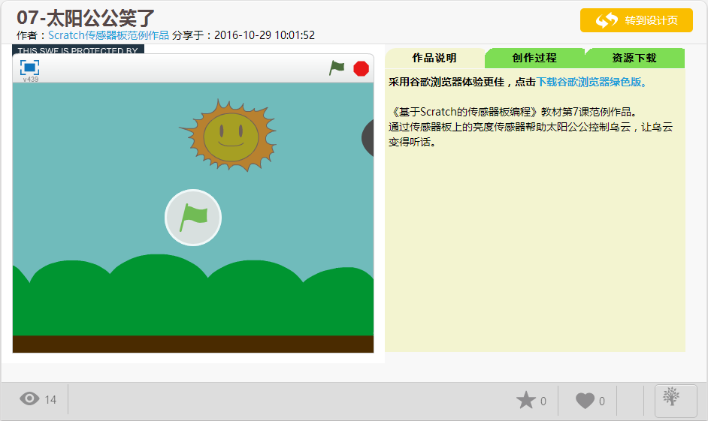Open the 下载谷歌浏览器绿色版 link
The height and width of the screenshot is (421, 708).
(592, 82)
